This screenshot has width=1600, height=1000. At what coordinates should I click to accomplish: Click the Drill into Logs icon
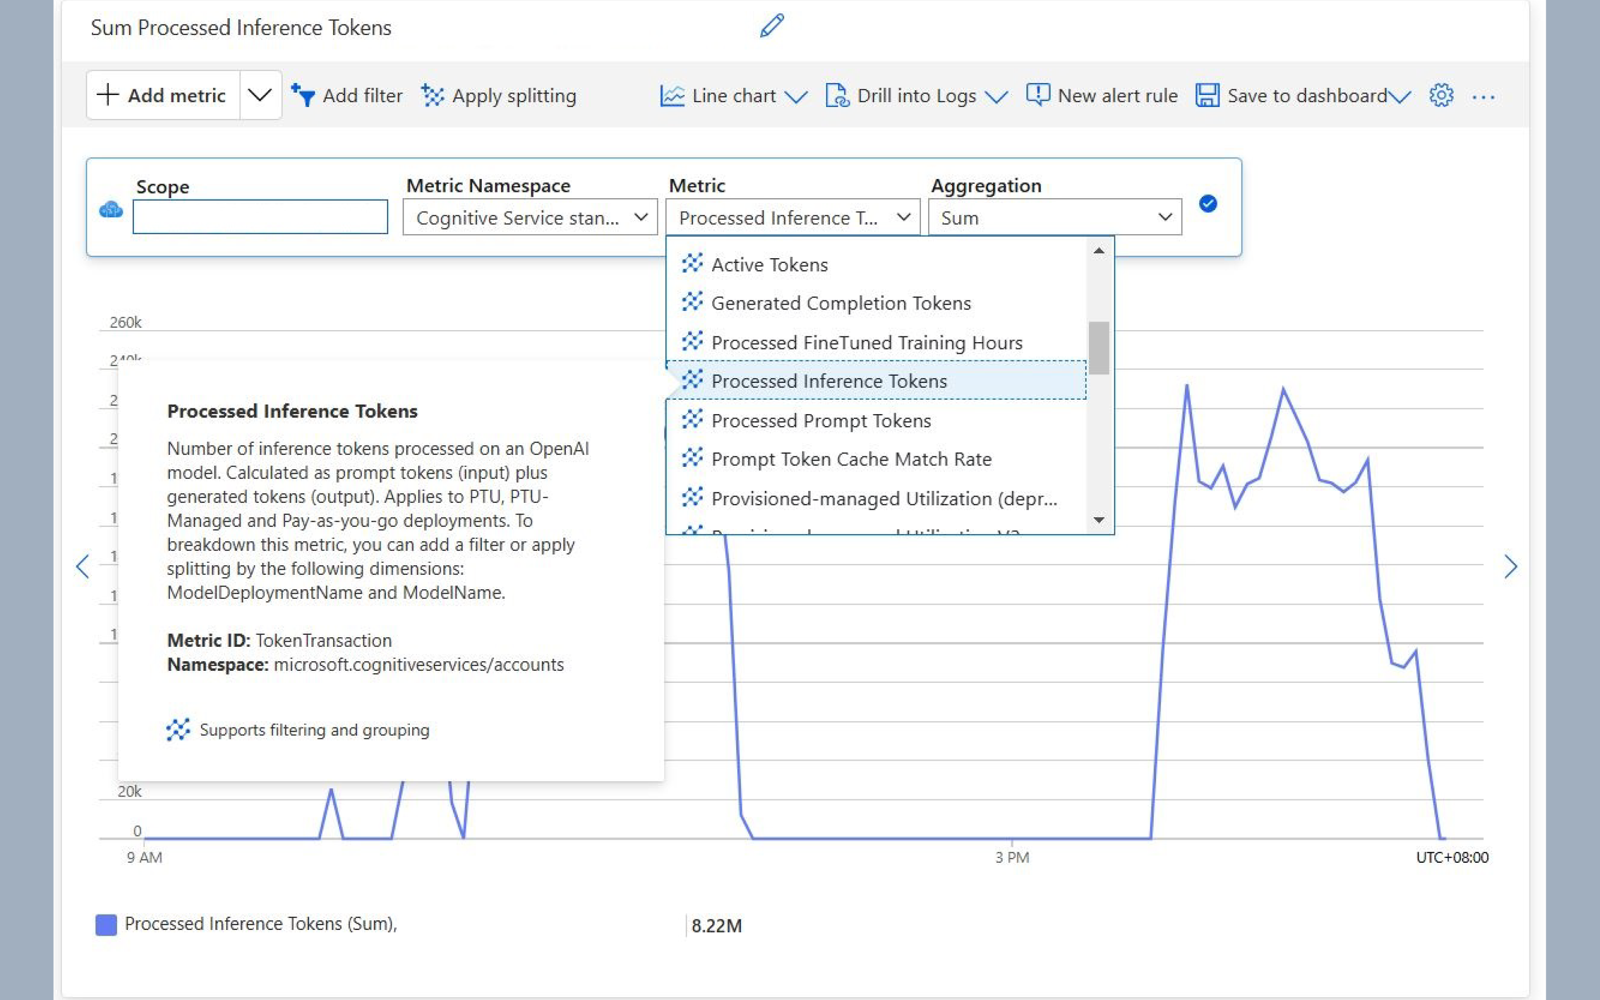point(836,95)
